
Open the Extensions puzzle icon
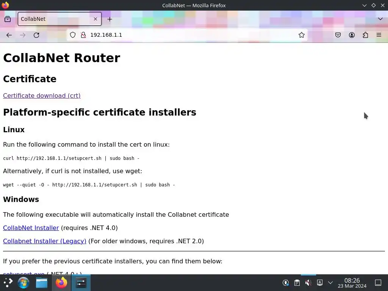[365, 35]
